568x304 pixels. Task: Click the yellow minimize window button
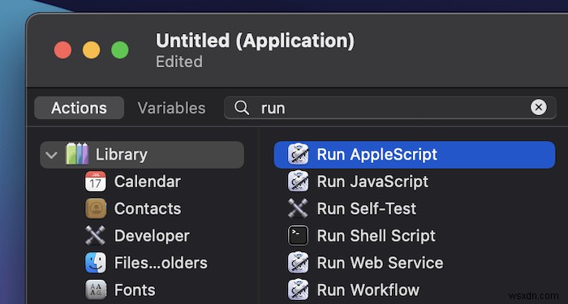coord(91,50)
